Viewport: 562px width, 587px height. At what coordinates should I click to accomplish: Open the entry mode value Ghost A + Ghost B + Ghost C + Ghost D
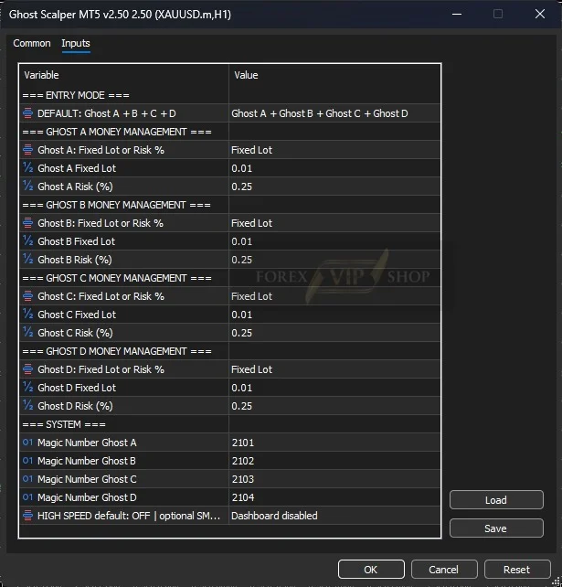point(334,113)
